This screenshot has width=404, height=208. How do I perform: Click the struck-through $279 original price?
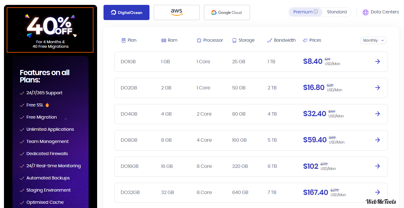click(x=335, y=190)
